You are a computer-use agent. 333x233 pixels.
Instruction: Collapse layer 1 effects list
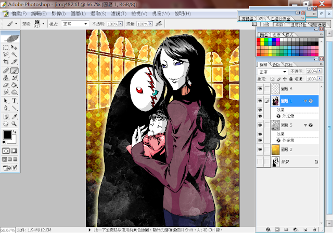point(305,101)
